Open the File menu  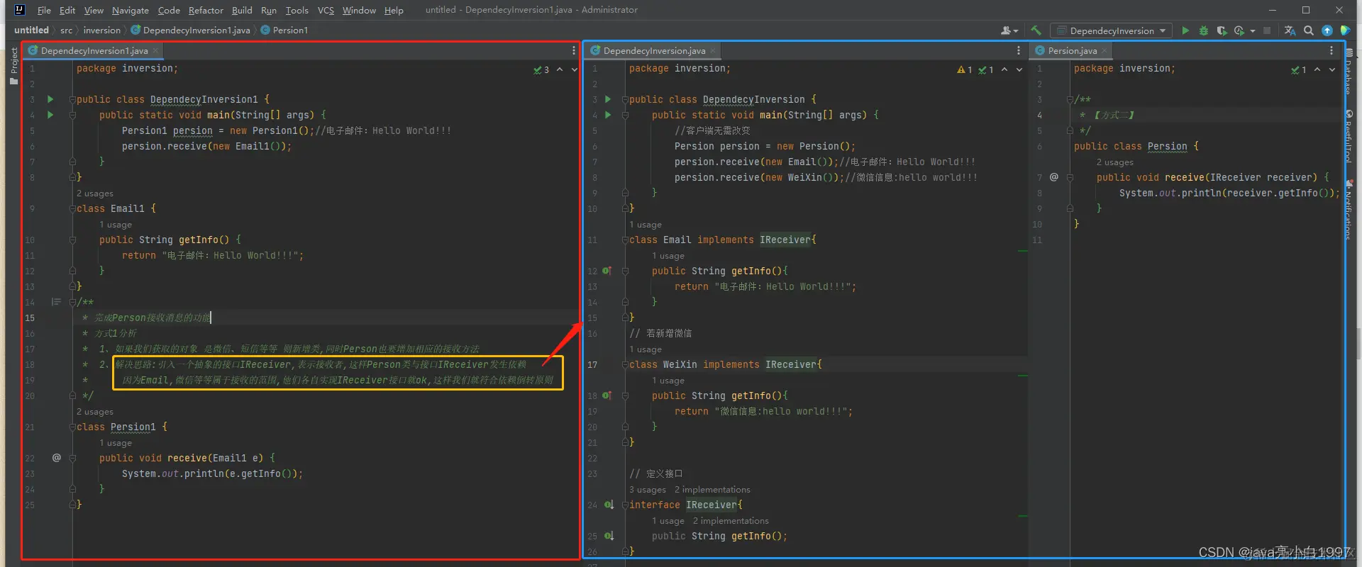(x=44, y=10)
